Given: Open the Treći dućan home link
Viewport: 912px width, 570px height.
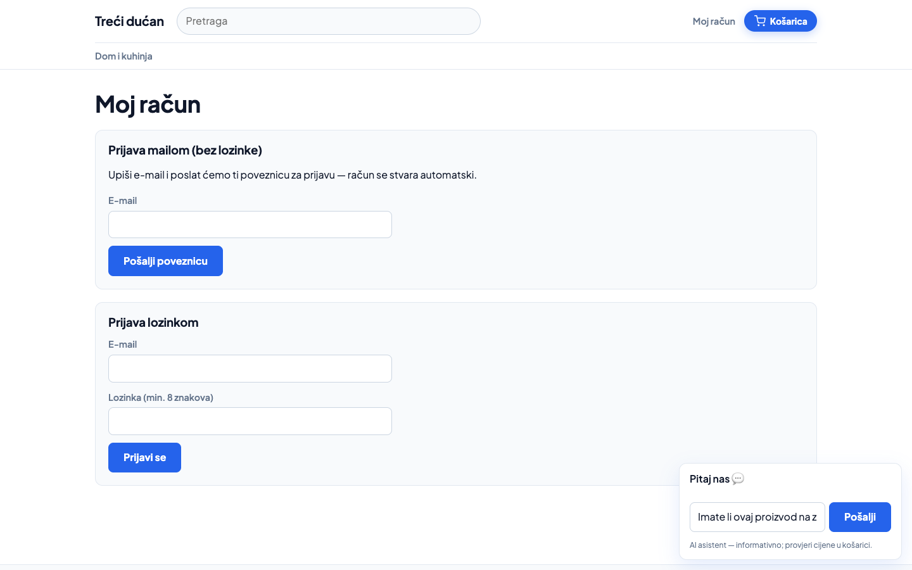Looking at the screenshot, I should pos(129,22).
